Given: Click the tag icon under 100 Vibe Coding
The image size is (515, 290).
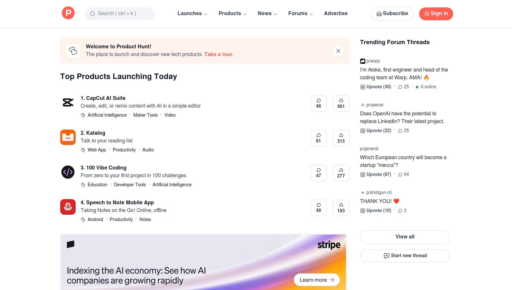Looking at the screenshot, I should pos(83,185).
